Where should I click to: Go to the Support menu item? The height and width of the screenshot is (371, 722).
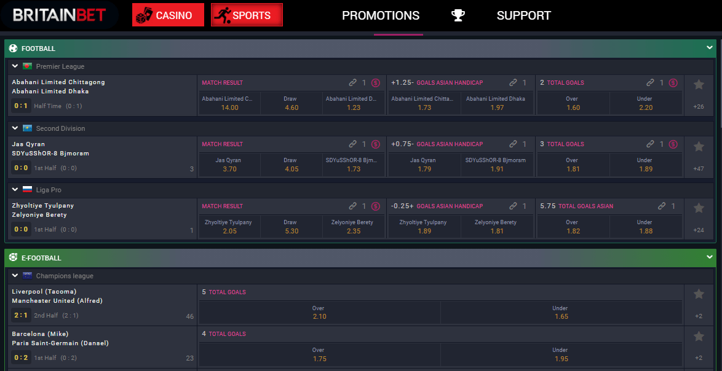523,16
